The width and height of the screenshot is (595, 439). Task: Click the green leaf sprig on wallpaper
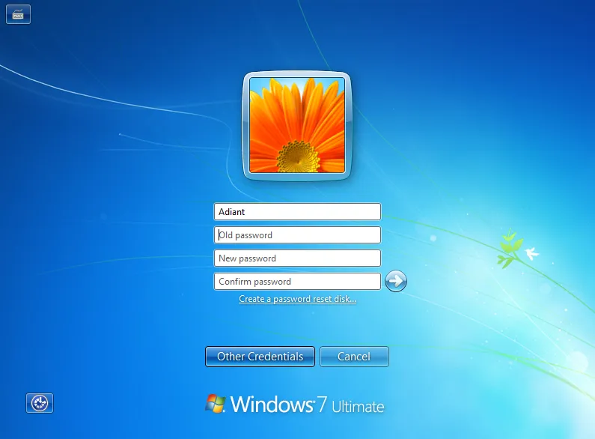510,249
